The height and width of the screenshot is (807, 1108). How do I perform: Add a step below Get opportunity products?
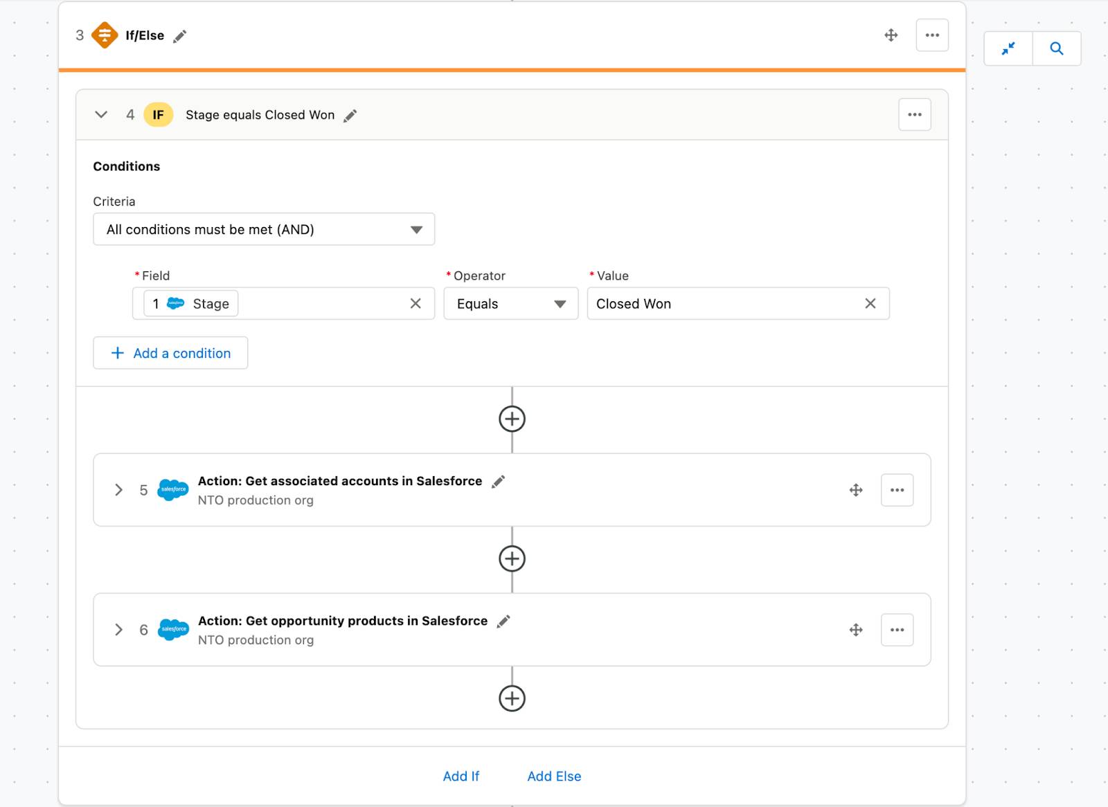pyautogui.click(x=512, y=698)
